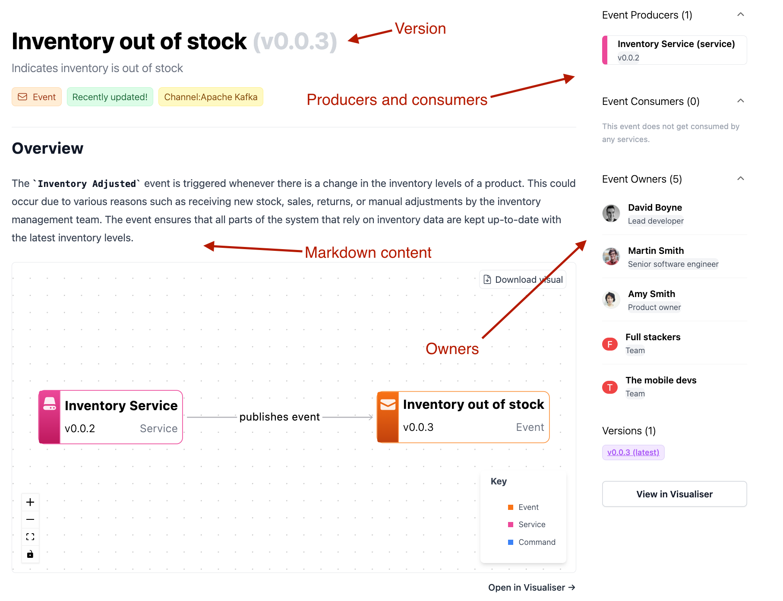The width and height of the screenshot is (783, 601).
Task: Click the Full stackers team badge
Action: tap(610, 344)
